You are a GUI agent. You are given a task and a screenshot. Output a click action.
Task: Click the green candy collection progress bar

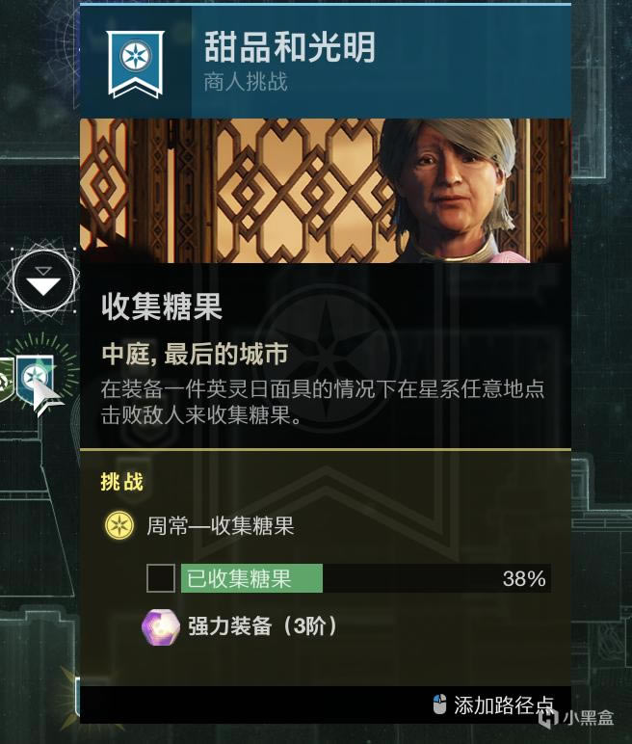tap(366, 578)
